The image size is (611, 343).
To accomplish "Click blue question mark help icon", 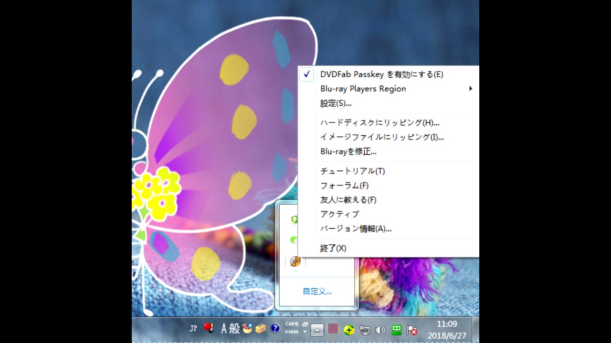I will [275, 328].
